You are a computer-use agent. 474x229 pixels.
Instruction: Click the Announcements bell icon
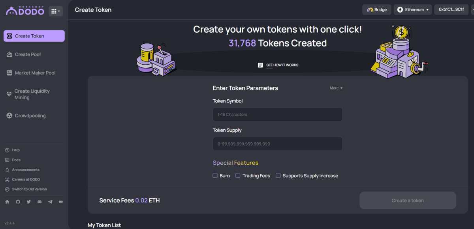tap(7, 170)
